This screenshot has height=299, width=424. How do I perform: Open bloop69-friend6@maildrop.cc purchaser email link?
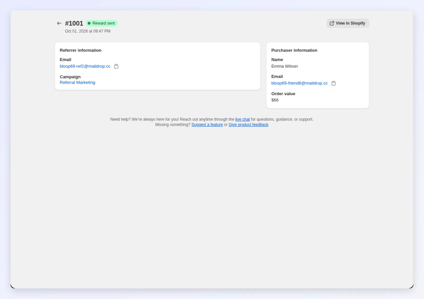(299, 83)
